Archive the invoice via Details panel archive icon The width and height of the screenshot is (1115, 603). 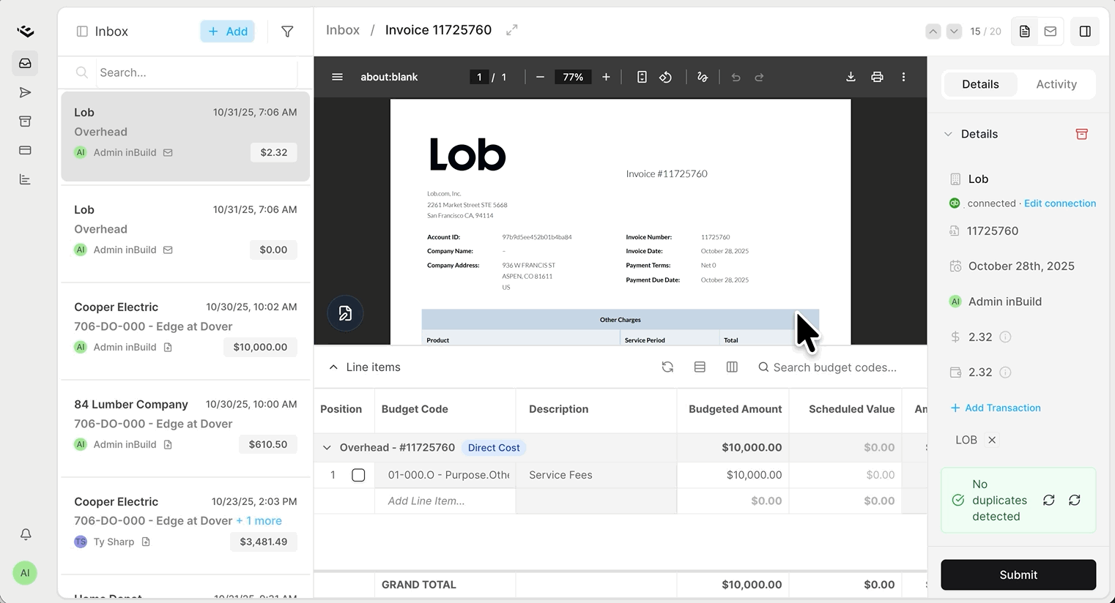point(1082,134)
